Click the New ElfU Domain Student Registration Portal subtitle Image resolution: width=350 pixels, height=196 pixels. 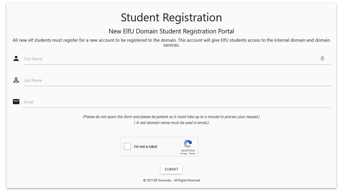tap(171, 31)
